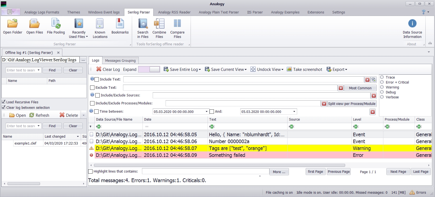
Task: Open the Compare Files tool
Action: 177,28
